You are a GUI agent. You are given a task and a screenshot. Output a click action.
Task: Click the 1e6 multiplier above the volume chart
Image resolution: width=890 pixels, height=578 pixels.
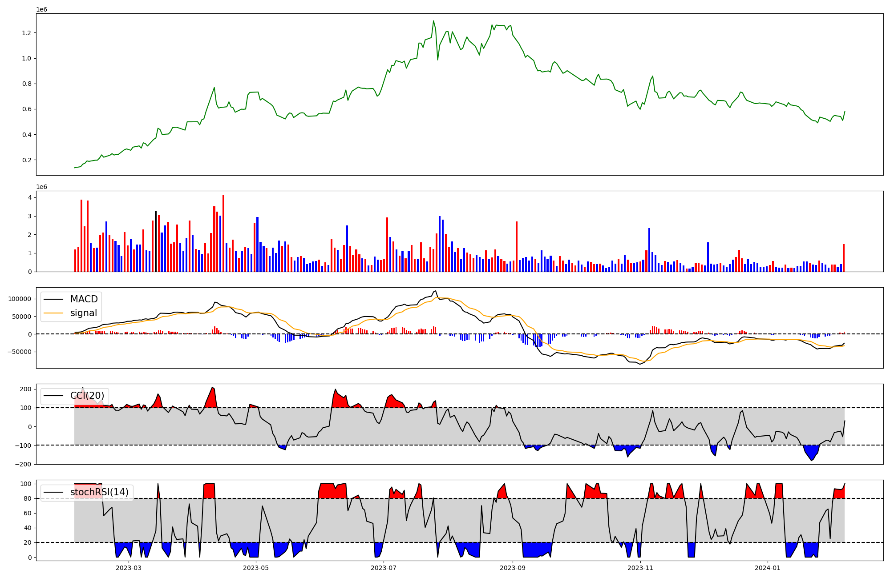(x=41, y=187)
